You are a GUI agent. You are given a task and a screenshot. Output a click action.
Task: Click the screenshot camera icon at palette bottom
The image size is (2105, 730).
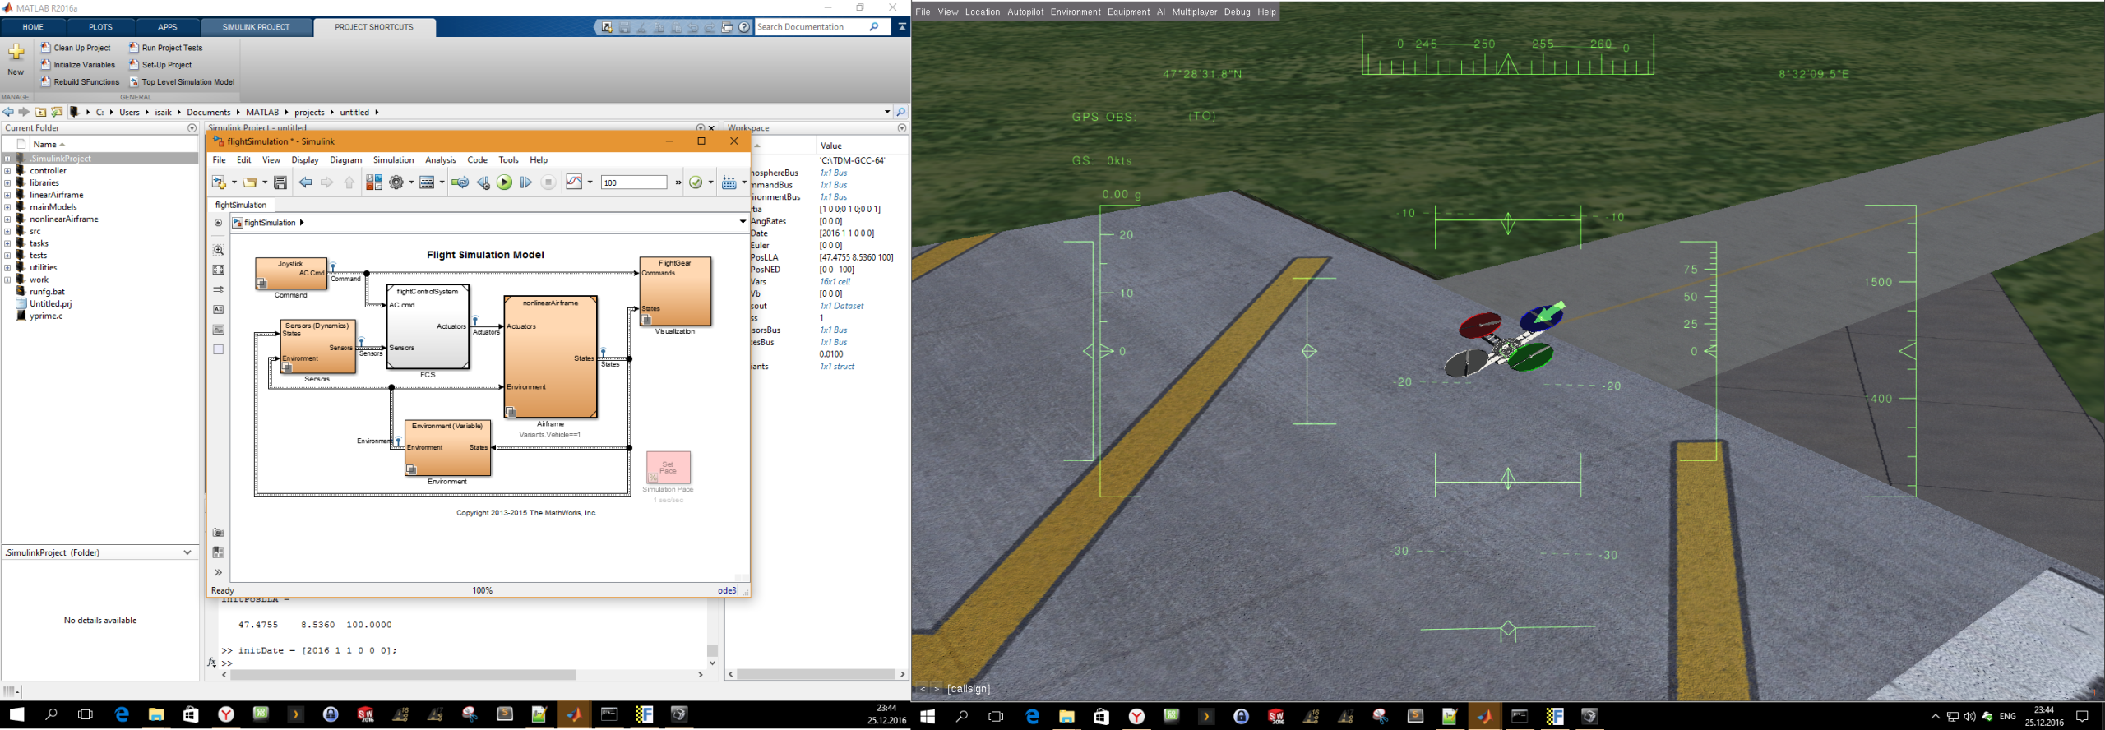click(218, 533)
